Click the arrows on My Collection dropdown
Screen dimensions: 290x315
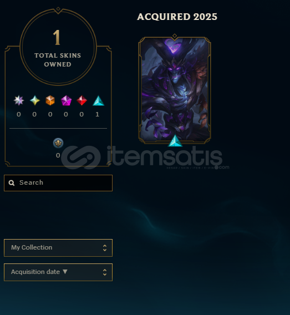(105, 248)
